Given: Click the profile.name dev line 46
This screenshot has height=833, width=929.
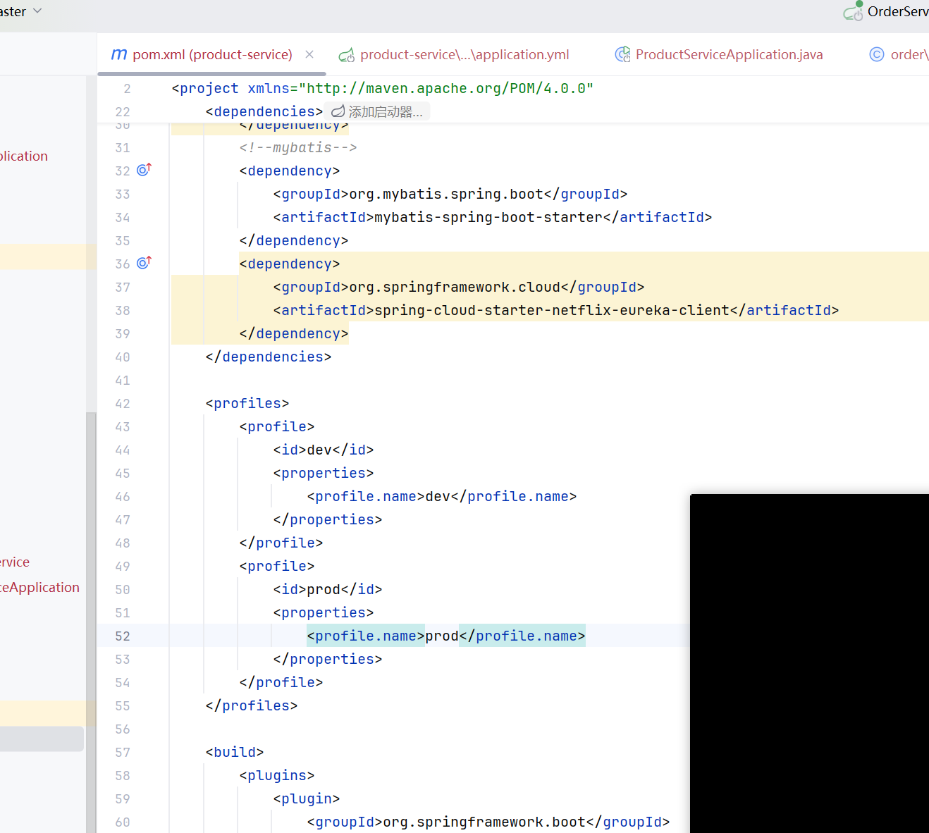Looking at the screenshot, I should coord(442,496).
